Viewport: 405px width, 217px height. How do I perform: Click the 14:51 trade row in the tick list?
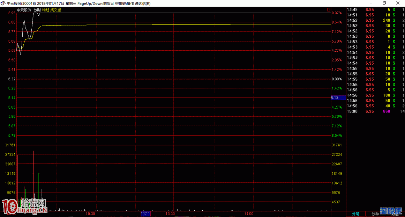[376, 15]
